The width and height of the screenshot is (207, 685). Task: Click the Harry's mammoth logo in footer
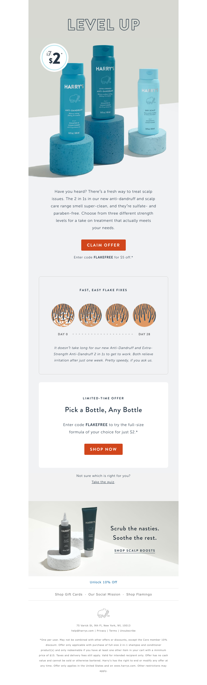coord(103,613)
